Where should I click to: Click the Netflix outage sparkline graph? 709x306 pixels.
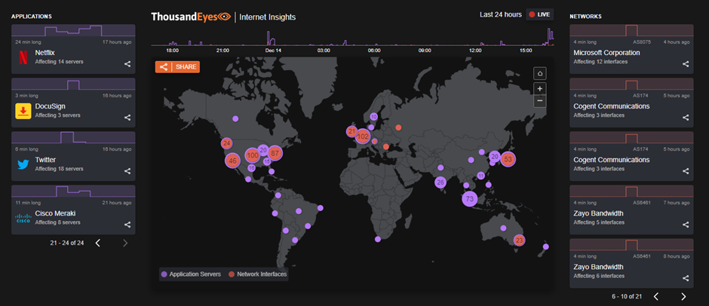pos(73,30)
